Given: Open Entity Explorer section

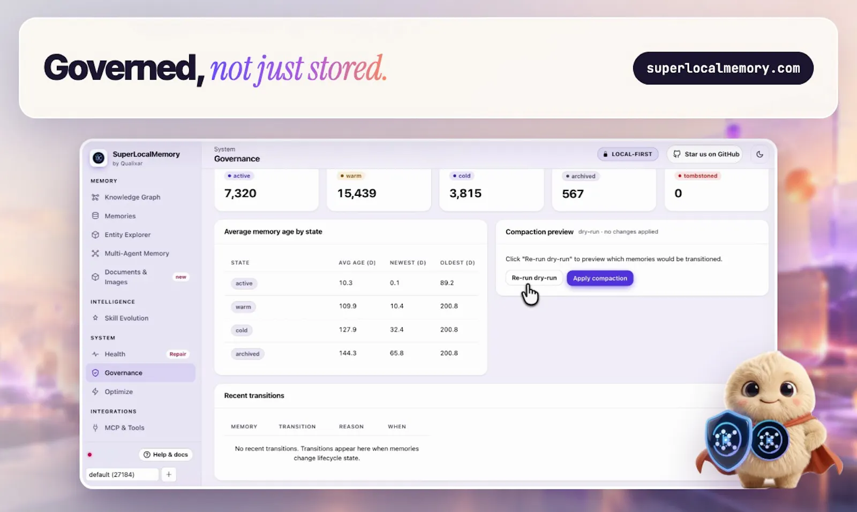Looking at the screenshot, I should (x=127, y=235).
